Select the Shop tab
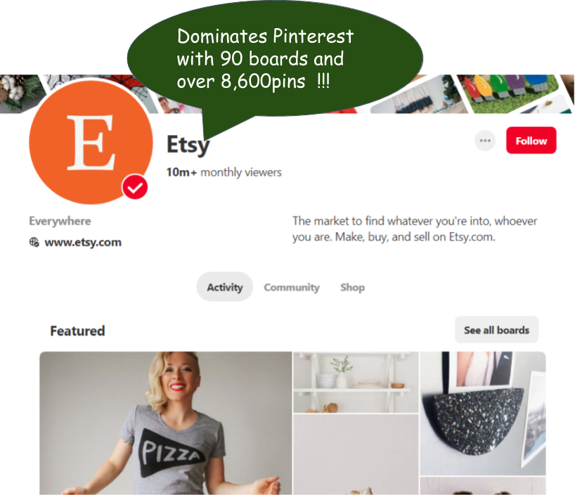The height and width of the screenshot is (495, 575). click(352, 288)
